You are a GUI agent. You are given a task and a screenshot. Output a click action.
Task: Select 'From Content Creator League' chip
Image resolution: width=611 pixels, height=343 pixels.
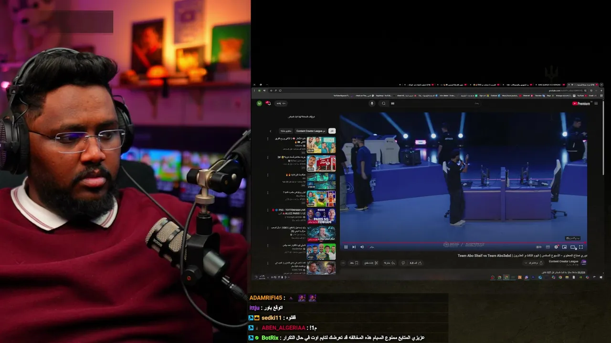[x=311, y=131]
